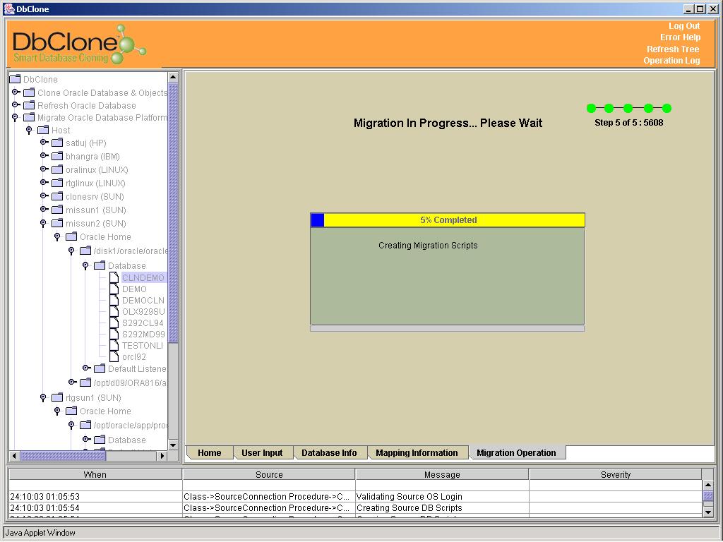Expand the missun1 (SUN) host node

[x=44, y=210]
